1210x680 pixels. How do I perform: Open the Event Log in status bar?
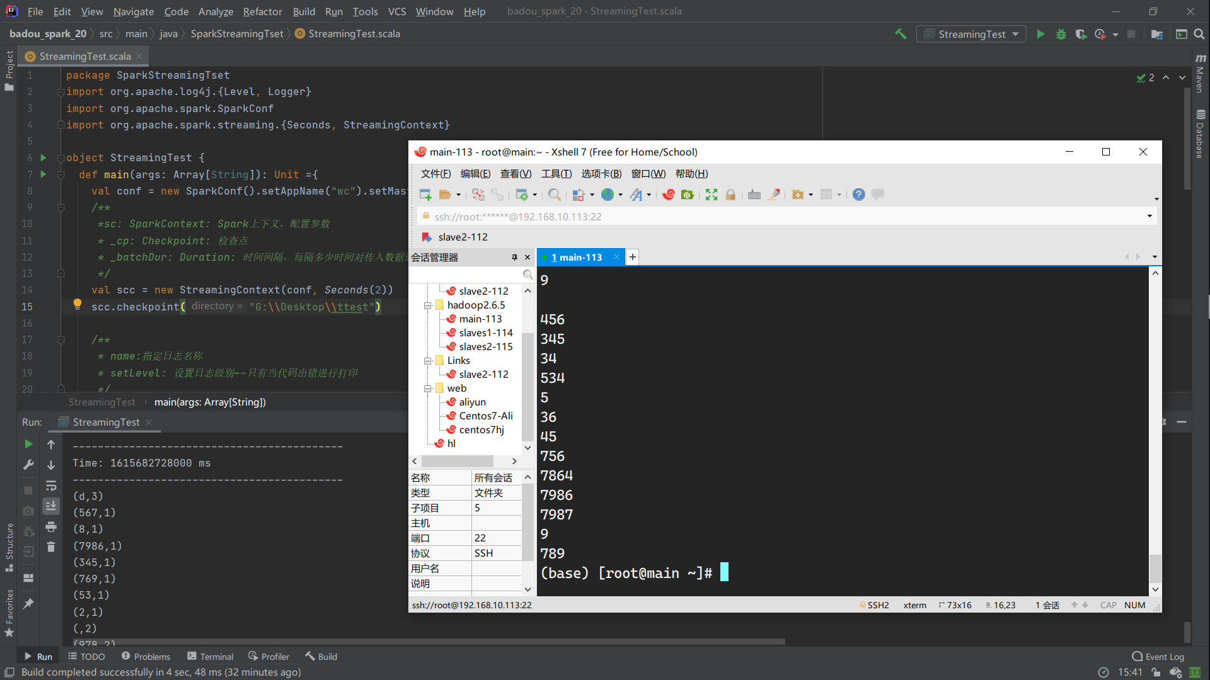(x=1158, y=656)
